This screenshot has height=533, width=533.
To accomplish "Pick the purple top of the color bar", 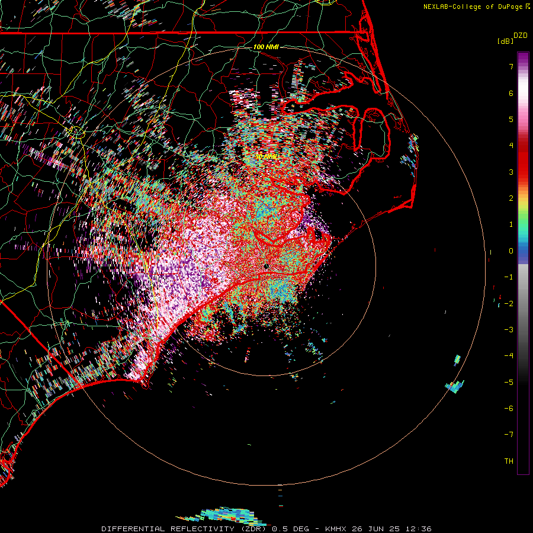I will tap(523, 57).
